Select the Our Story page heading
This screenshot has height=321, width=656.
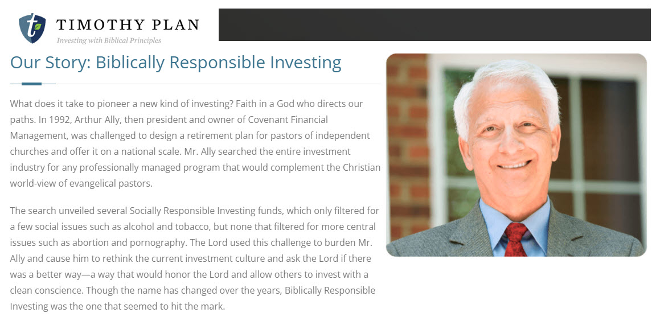(x=175, y=62)
